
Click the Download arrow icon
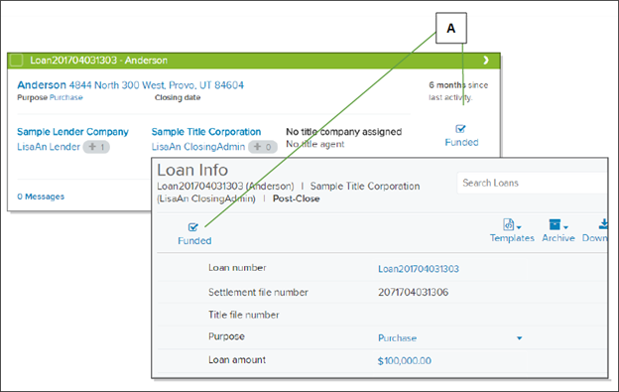pos(603,224)
